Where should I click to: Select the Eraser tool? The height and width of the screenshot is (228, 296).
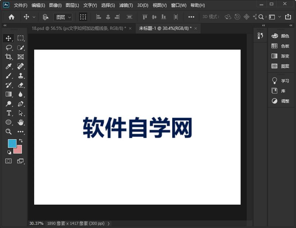point(21,85)
